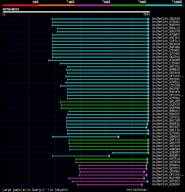Select the UniRef100_C3SA60 entry
Image resolution: width=185 pixels, height=192 pixels.
pos(166,63)
